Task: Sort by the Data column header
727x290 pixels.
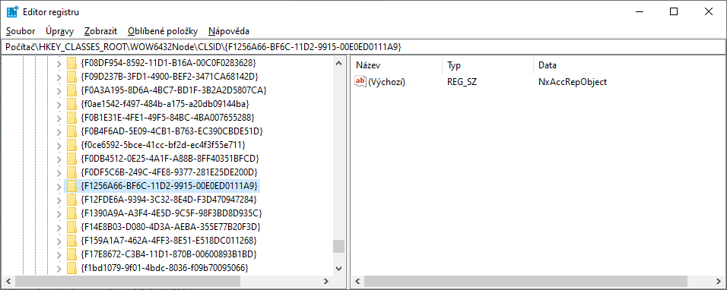Action: [x=629, y=65]
